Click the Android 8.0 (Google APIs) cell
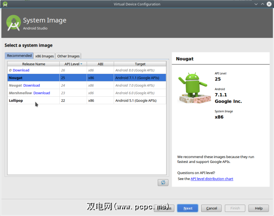Viewport: 274px width, 216px height. (x=140, y=70)
